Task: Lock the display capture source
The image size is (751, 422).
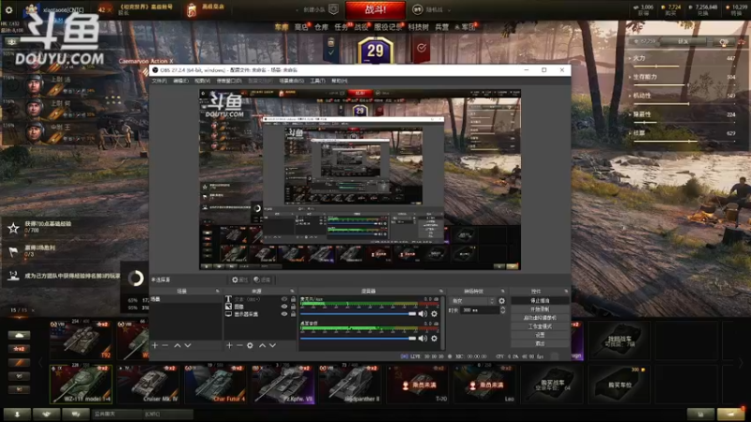Action: click(293, 314)
